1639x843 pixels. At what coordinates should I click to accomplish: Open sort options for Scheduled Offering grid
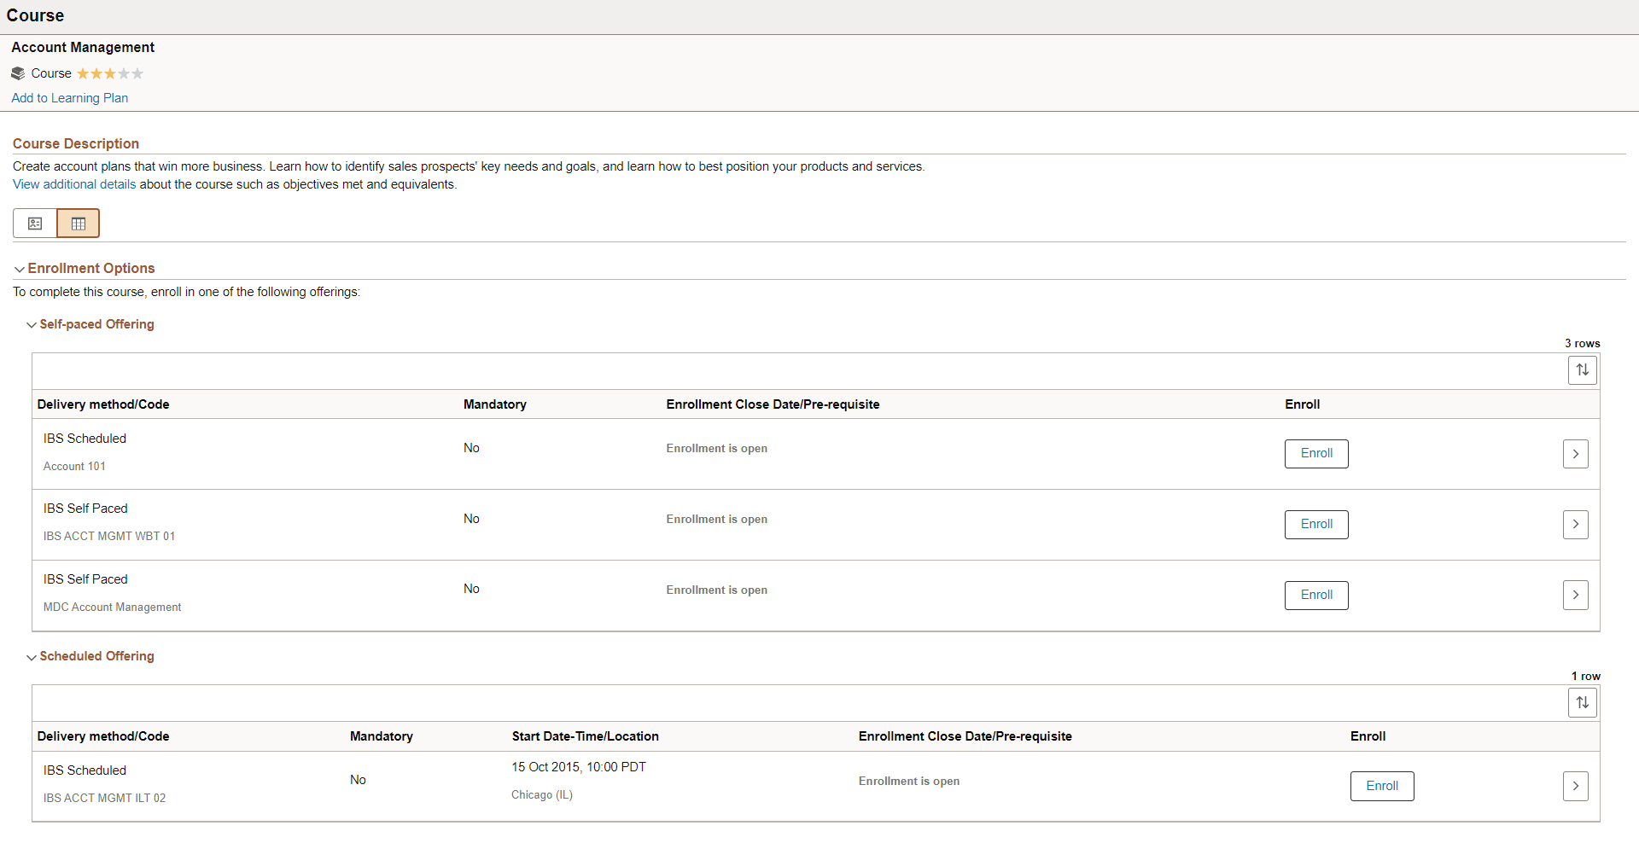coord(1582,702)
